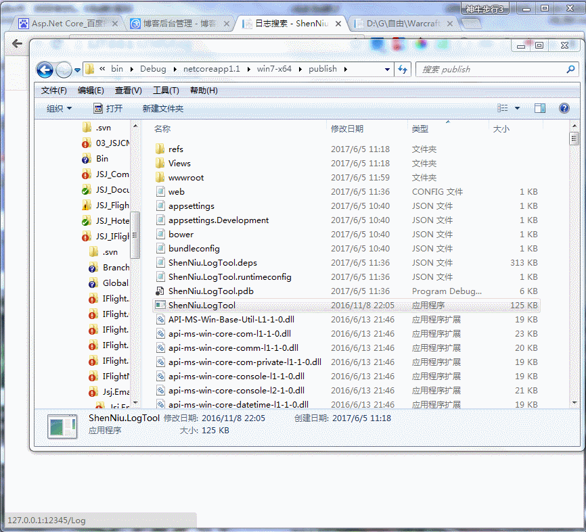Expand the arrow after publish breadcrumb
The image size is (586, 532).
coord(345,70)
